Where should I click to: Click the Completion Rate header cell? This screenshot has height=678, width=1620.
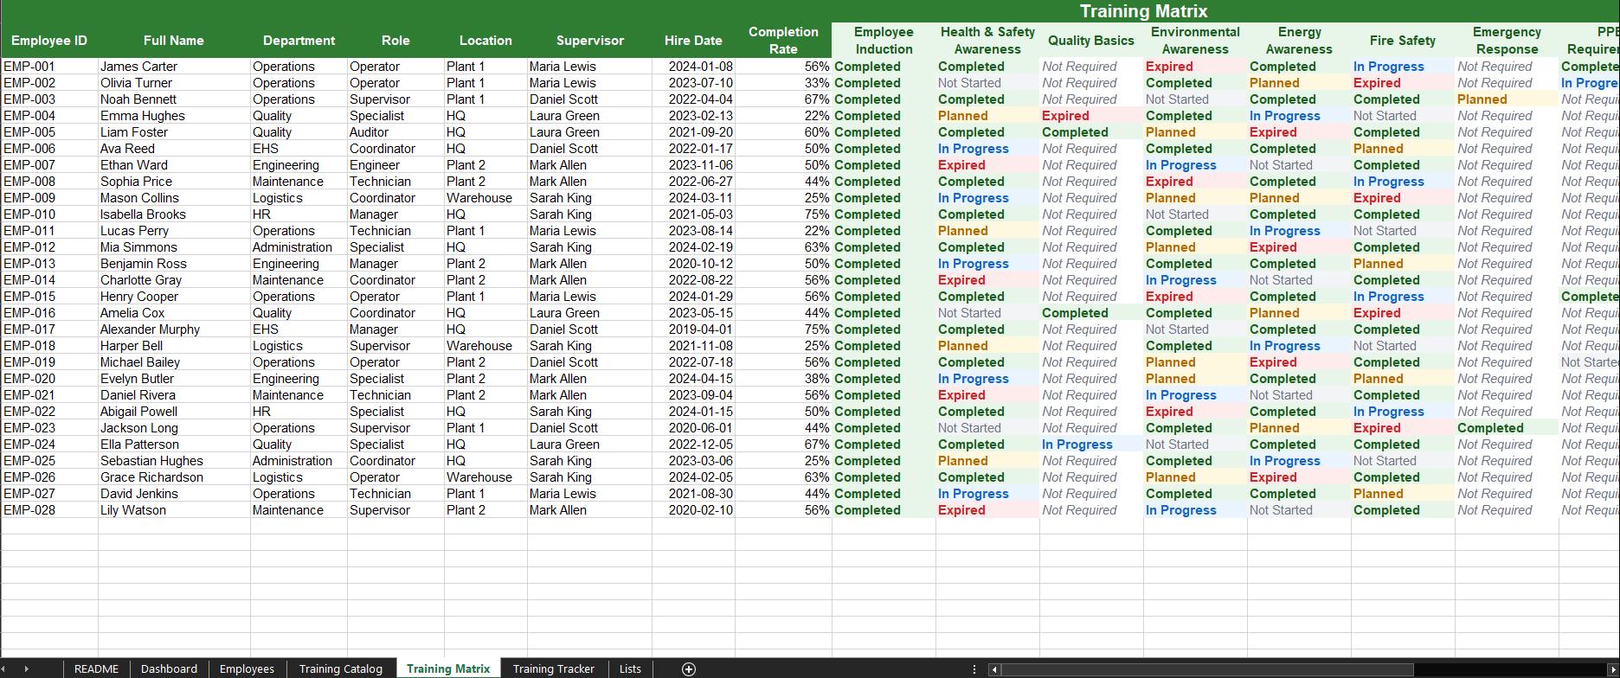pos(783,41)
